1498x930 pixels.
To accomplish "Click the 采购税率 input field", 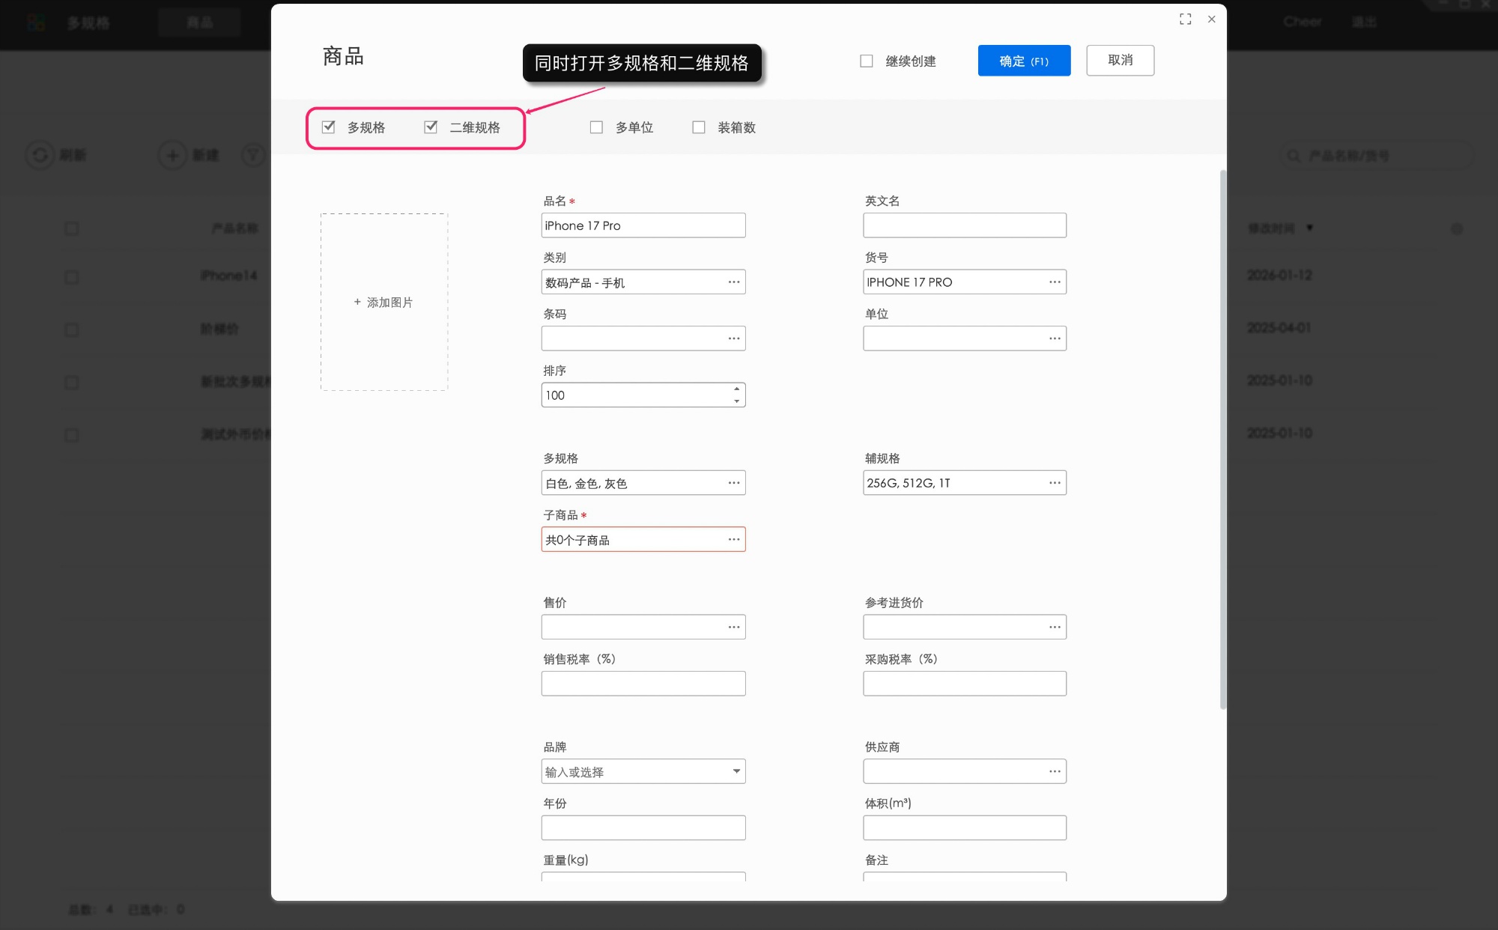I will 965,684.
